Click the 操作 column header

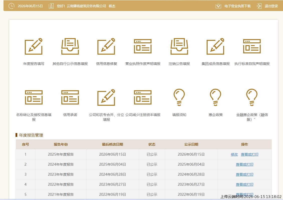pyautogui.click(x=244, y=144)
